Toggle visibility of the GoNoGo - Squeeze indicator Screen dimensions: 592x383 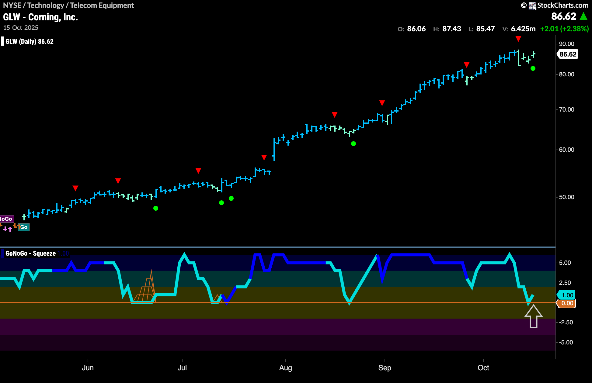[30, 253]
